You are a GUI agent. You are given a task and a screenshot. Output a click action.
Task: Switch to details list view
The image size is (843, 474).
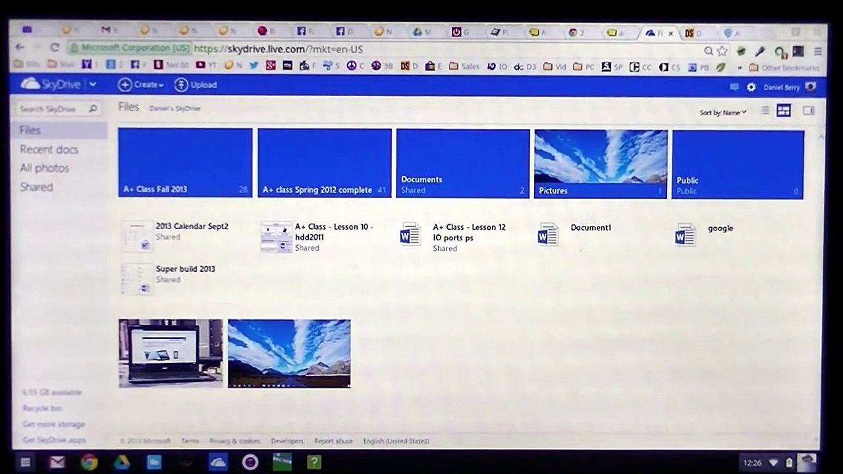click(x=765, y=111)
